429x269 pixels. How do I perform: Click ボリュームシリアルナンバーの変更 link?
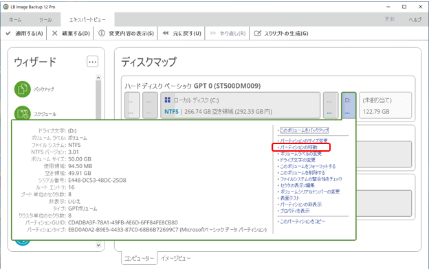coord(310,191)
